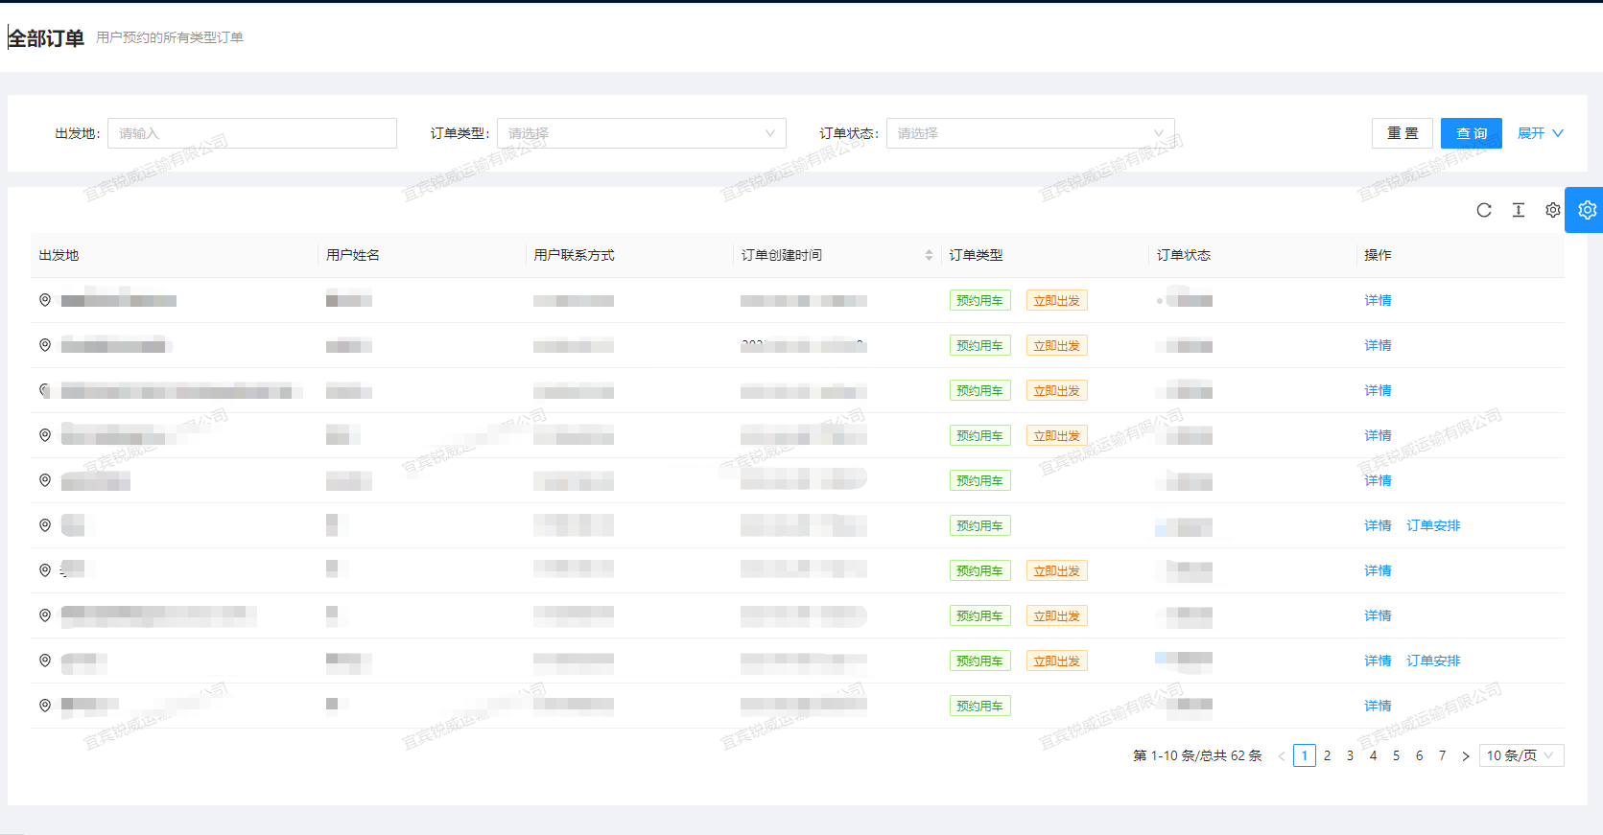
Task: Open the 订单类型 dropdown
Action: point(642,133)
